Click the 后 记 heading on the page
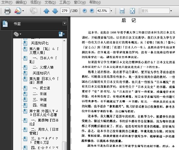Screen dimensions: 179x150 [x=129, y=21]
